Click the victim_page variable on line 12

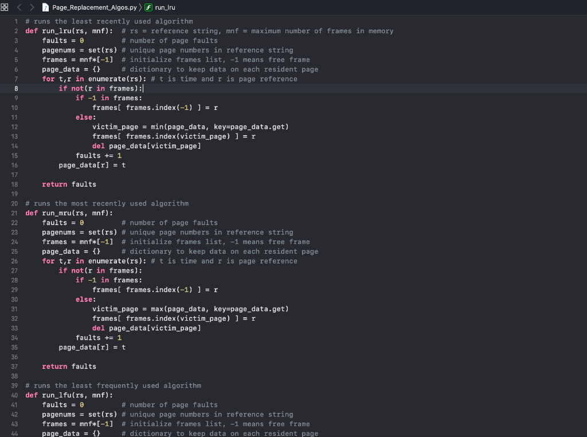coord(116,127)
